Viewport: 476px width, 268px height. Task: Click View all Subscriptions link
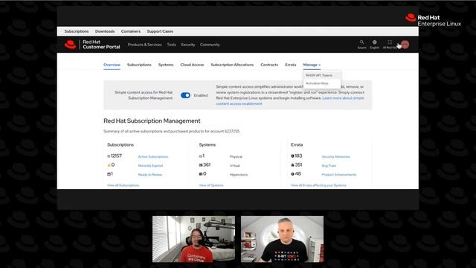tap(123, 185)
